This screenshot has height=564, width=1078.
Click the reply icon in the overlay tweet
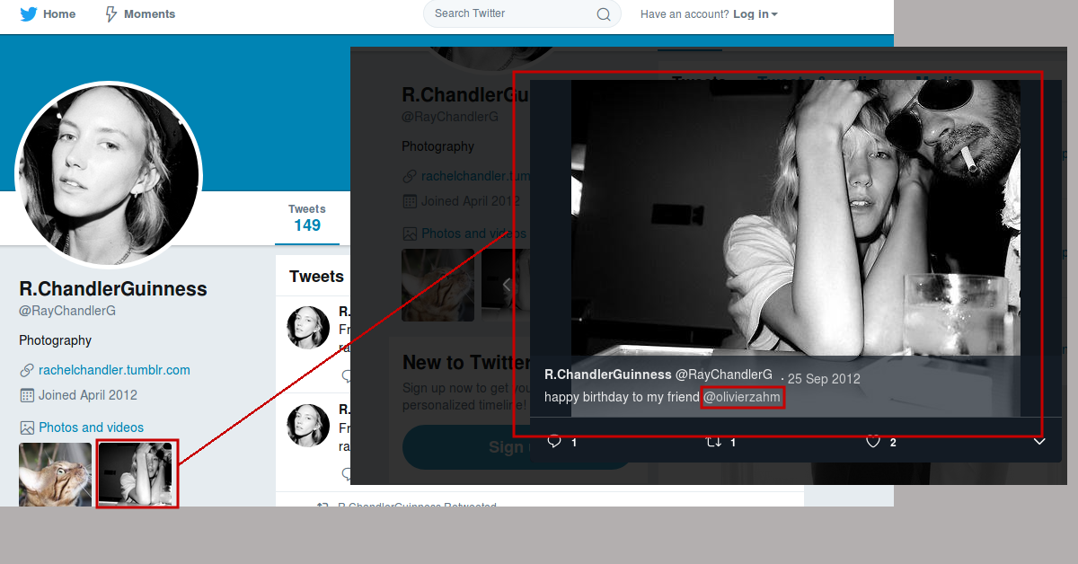554,442
